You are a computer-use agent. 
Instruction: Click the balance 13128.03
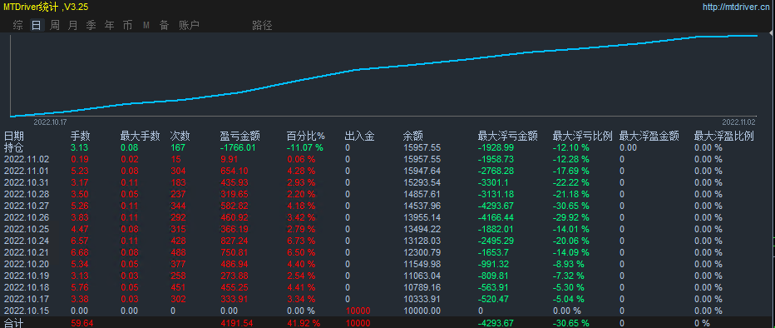(x=422, y=241)
